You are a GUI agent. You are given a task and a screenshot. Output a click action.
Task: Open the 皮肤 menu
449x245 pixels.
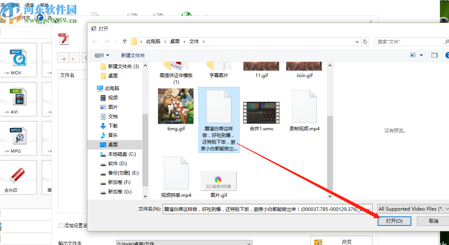[15, 5]
